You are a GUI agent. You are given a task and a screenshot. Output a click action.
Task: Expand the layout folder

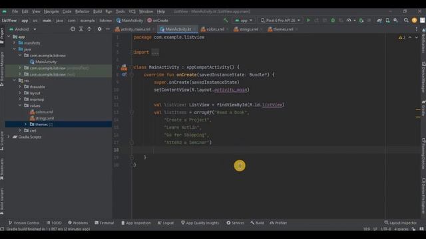tap(20, 93)
